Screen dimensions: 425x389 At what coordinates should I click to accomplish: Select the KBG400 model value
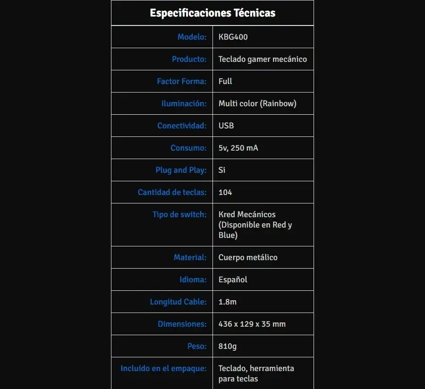tap(233, 37)
